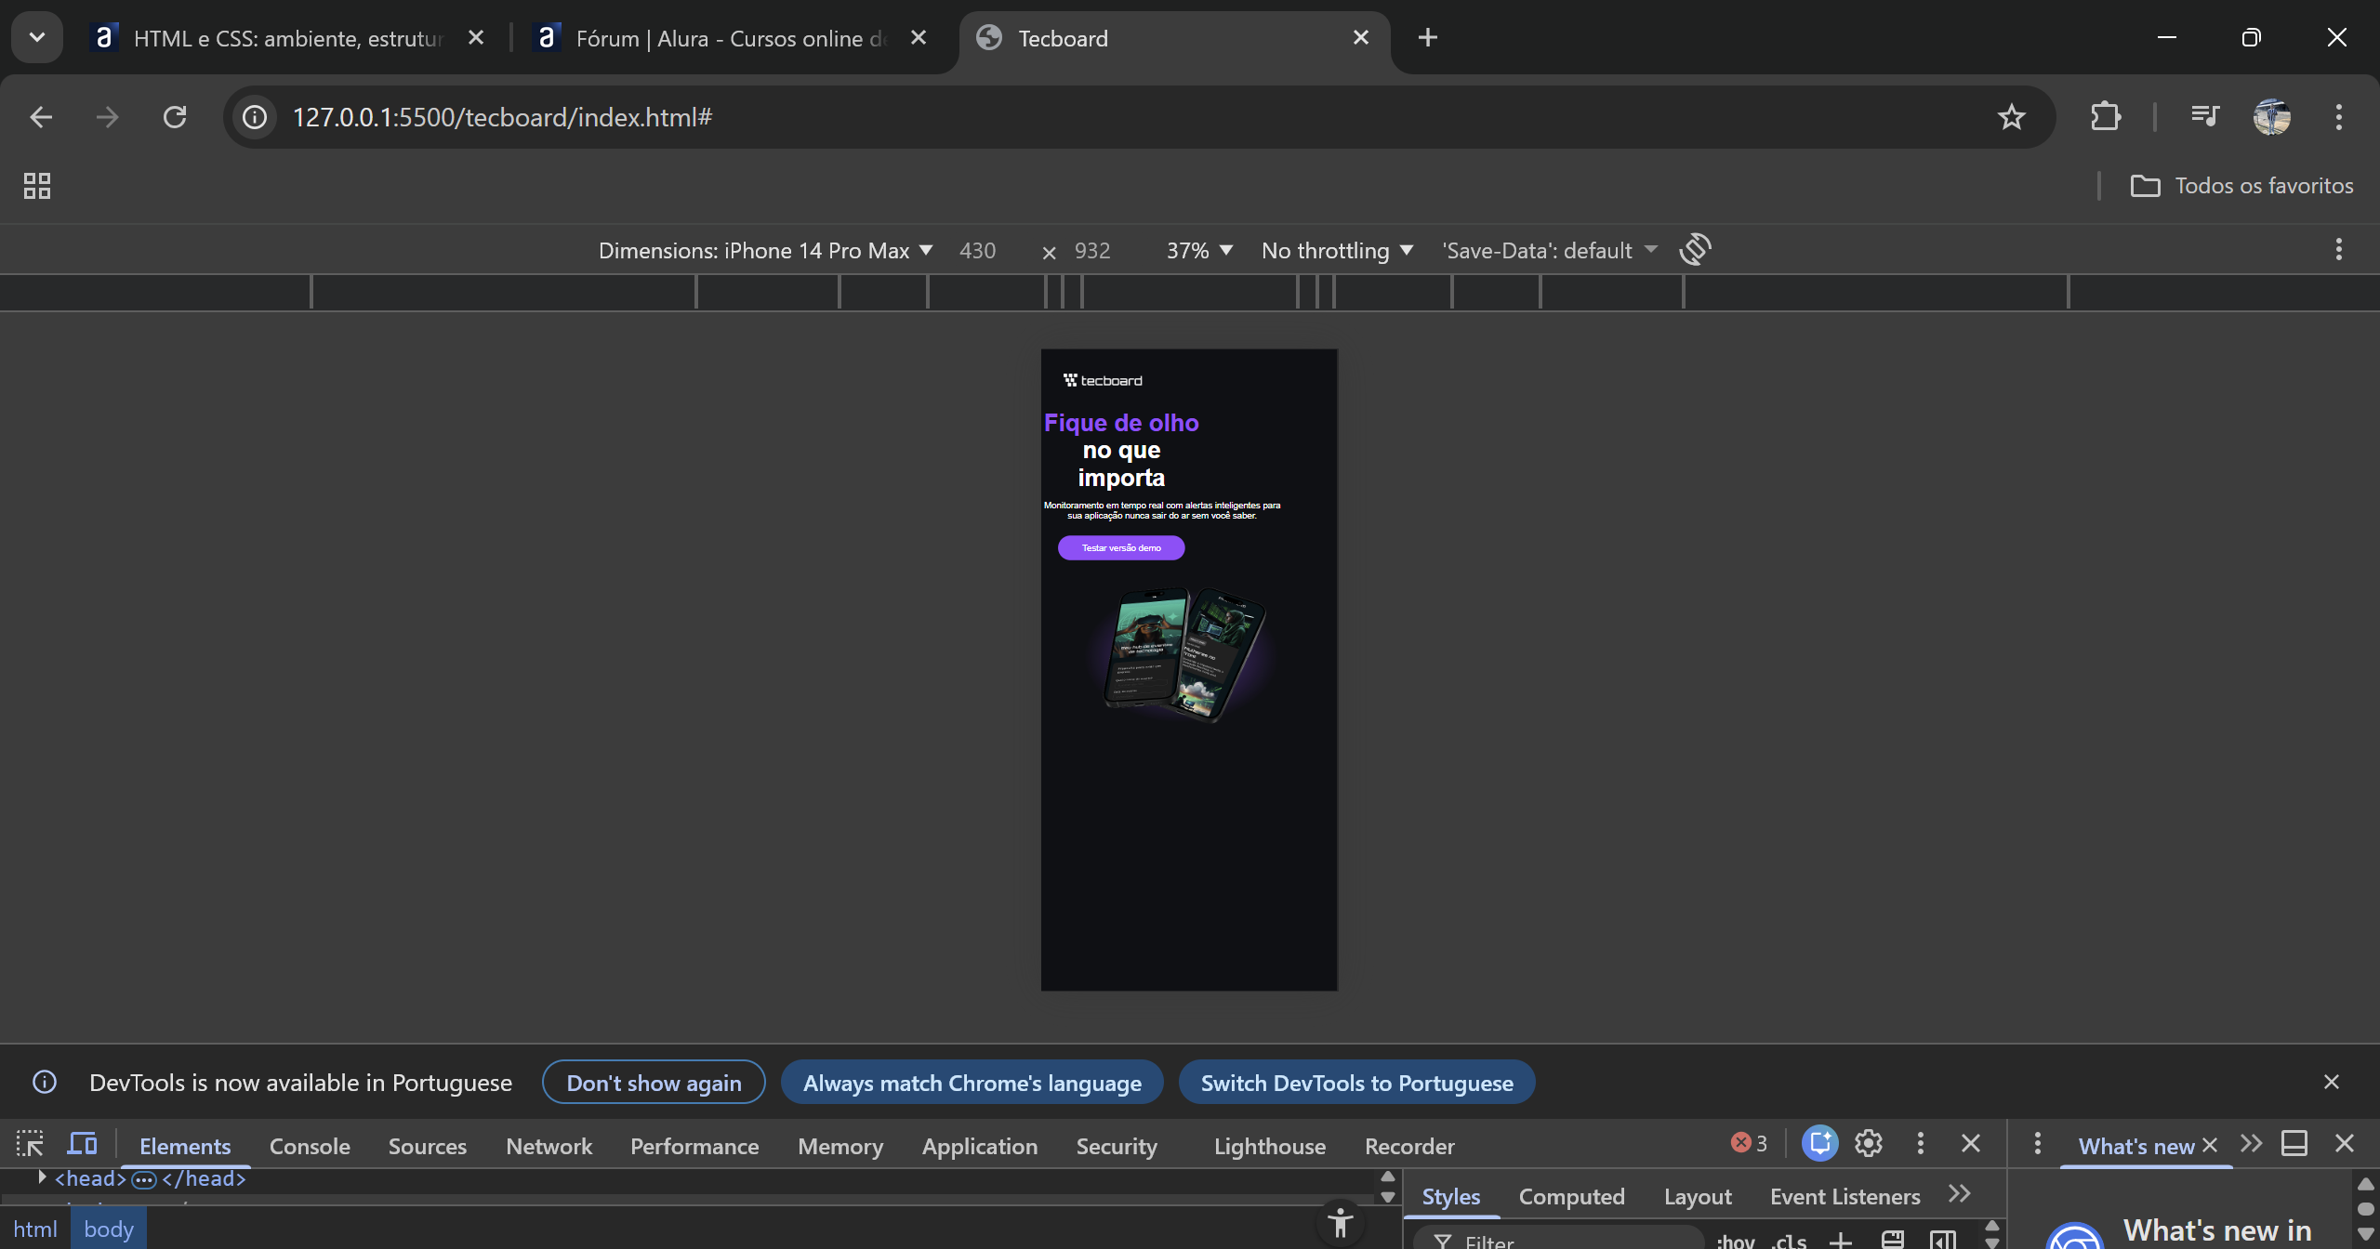Image resolution: width=2380 pixels, height=1249 pixels.
Task: Activate the inspect element picker icon
Action: (x=30, y=1144)
